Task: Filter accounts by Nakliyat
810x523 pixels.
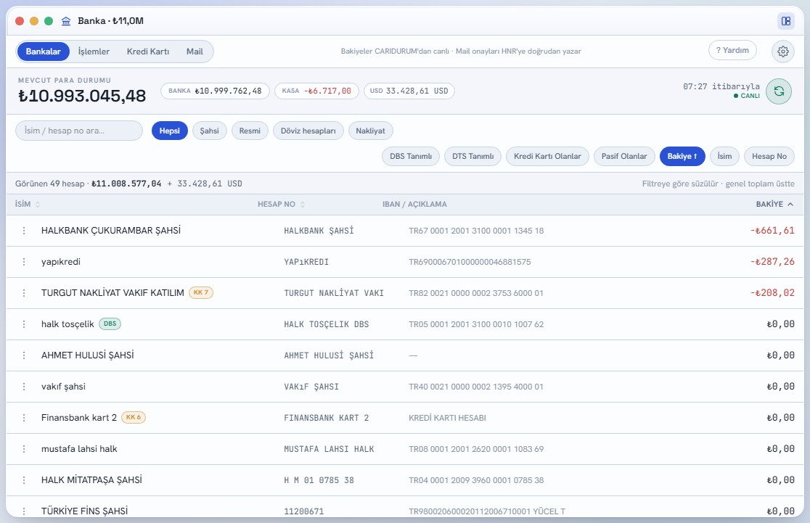Action: point(370,131)
